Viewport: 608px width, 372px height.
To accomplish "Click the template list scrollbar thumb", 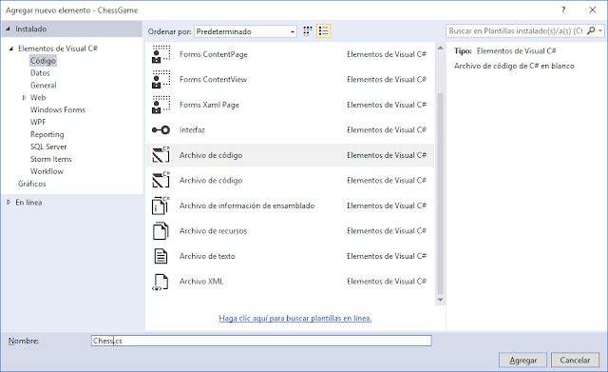I will click(x=440, y=193).
